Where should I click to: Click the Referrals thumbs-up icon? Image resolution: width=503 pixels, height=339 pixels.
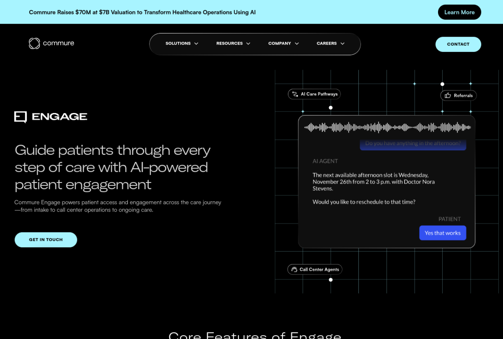pyautogui.click(x=448, y=96)
